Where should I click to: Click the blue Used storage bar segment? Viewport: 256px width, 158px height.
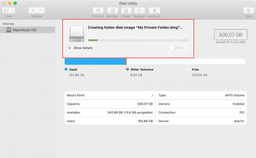(x=95, y=61)
